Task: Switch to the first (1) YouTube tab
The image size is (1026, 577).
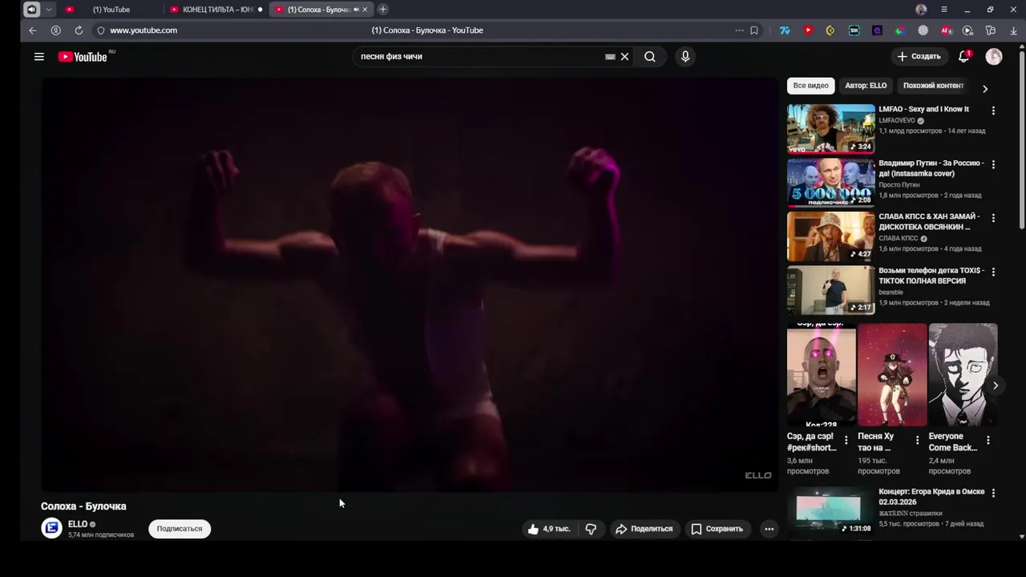Action: [x=111, y=10]
